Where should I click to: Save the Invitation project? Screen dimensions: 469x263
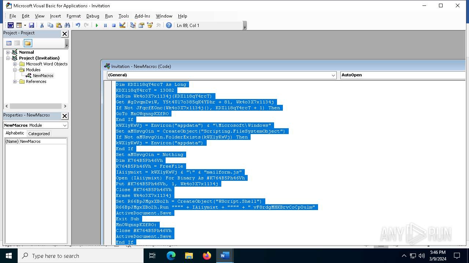(32, 25)
